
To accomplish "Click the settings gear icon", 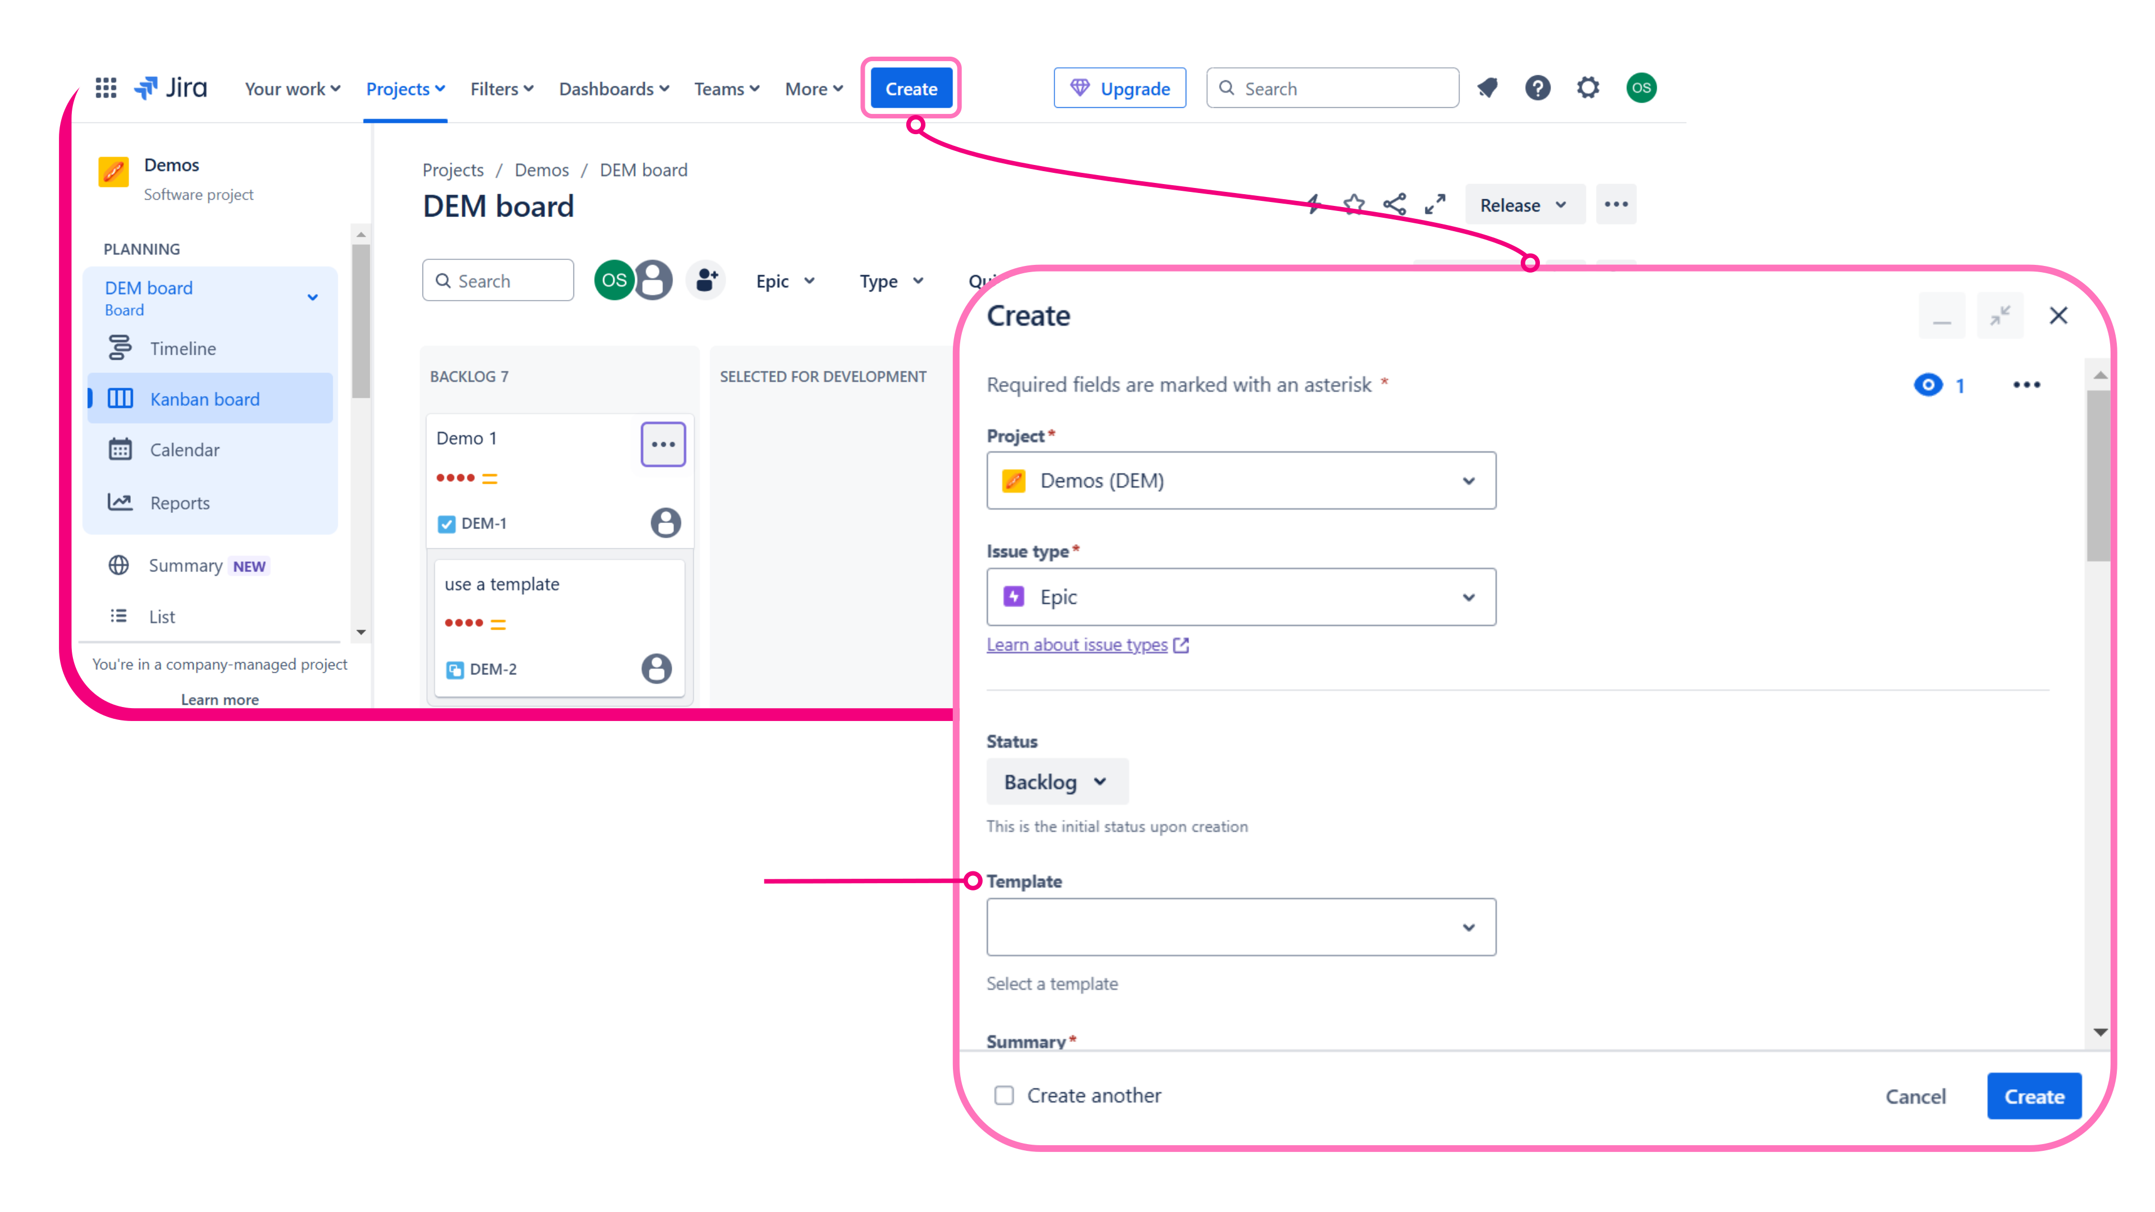I will 1588,88.
